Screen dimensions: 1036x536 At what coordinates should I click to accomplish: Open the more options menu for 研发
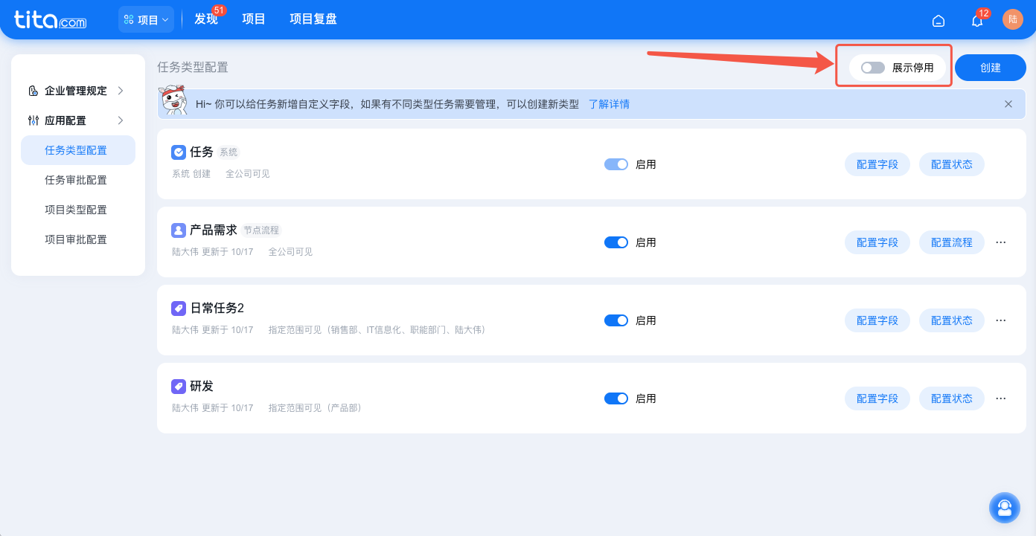pos(1000,398)
